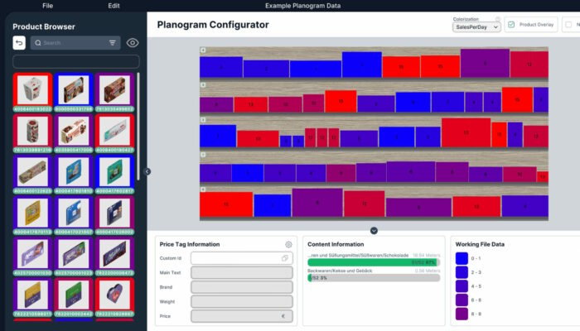Viewport: 580px width, 331px height.
Task: Expand the fourth shelf plus icon
Action: tap(203, 155)
